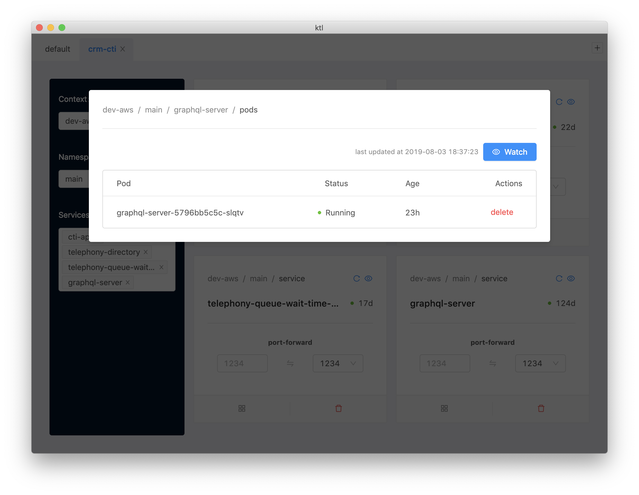Screen dimensions: 639x495
Task: Click the plus icon to add new tab
Action: 597,48
